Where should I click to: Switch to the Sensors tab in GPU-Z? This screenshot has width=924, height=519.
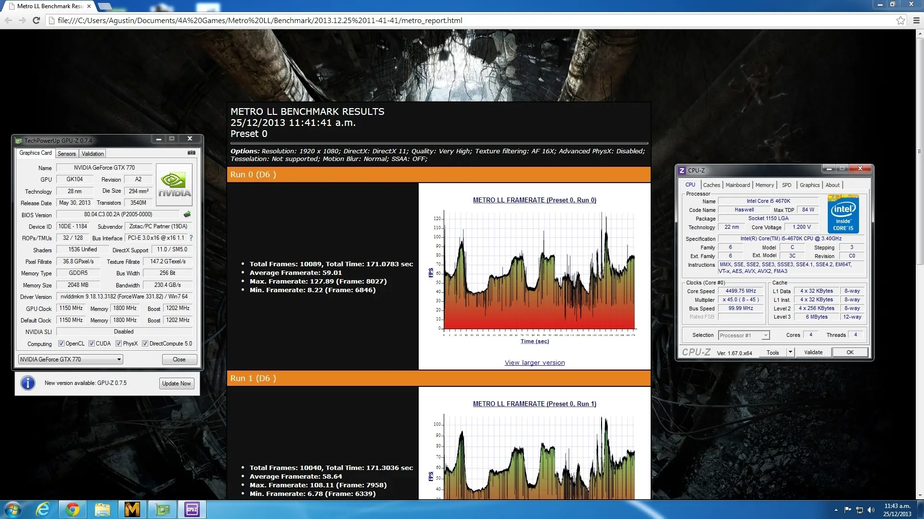[x=67, y=154]
